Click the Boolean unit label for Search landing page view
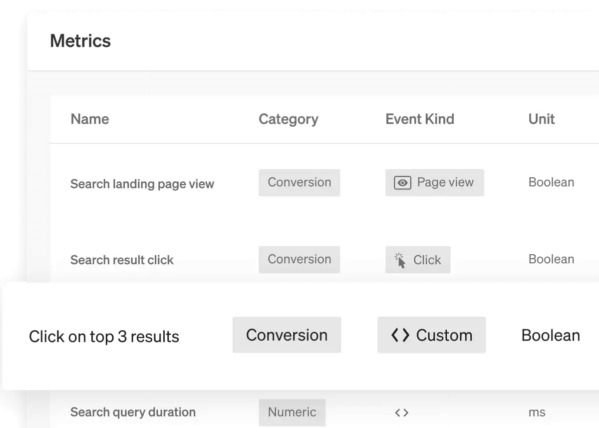 click(x=551, y=182)
